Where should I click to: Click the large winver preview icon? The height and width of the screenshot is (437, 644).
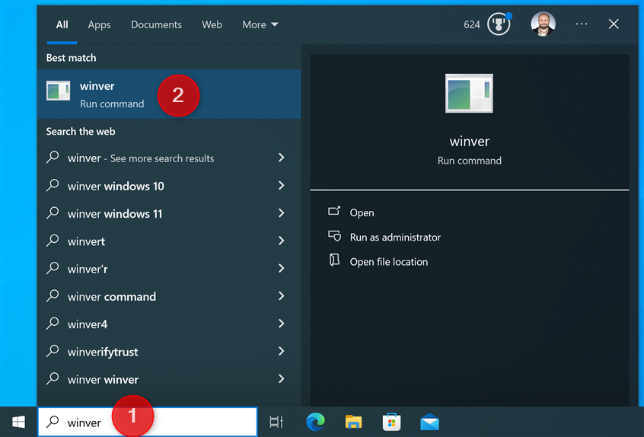click(469, 93)
